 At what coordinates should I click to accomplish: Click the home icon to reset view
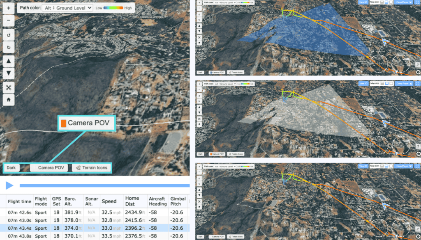pos(8,100)
